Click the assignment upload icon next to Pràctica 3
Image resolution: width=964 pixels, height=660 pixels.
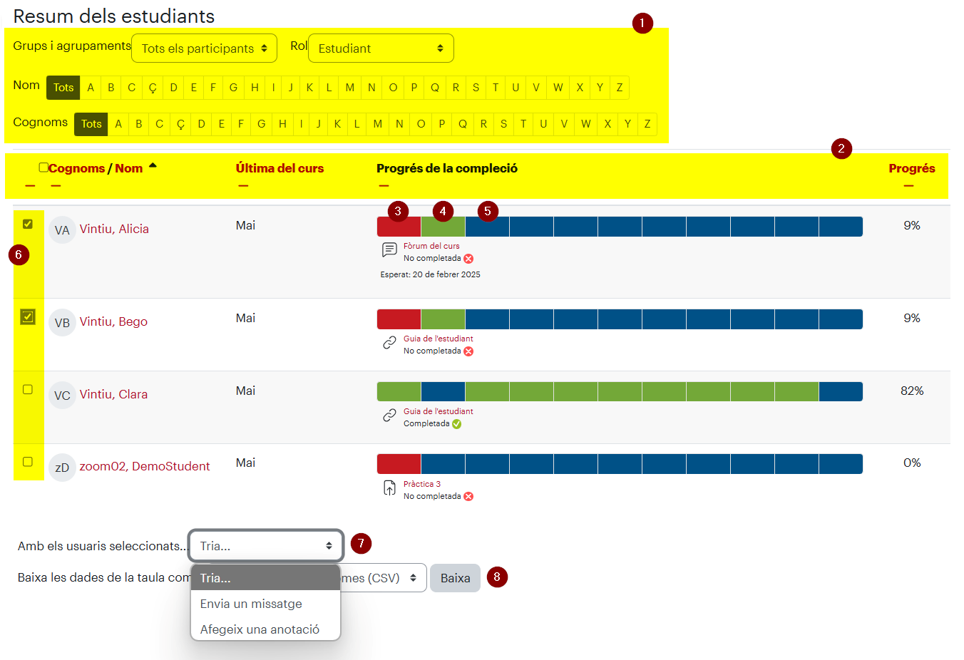point(389,488)
